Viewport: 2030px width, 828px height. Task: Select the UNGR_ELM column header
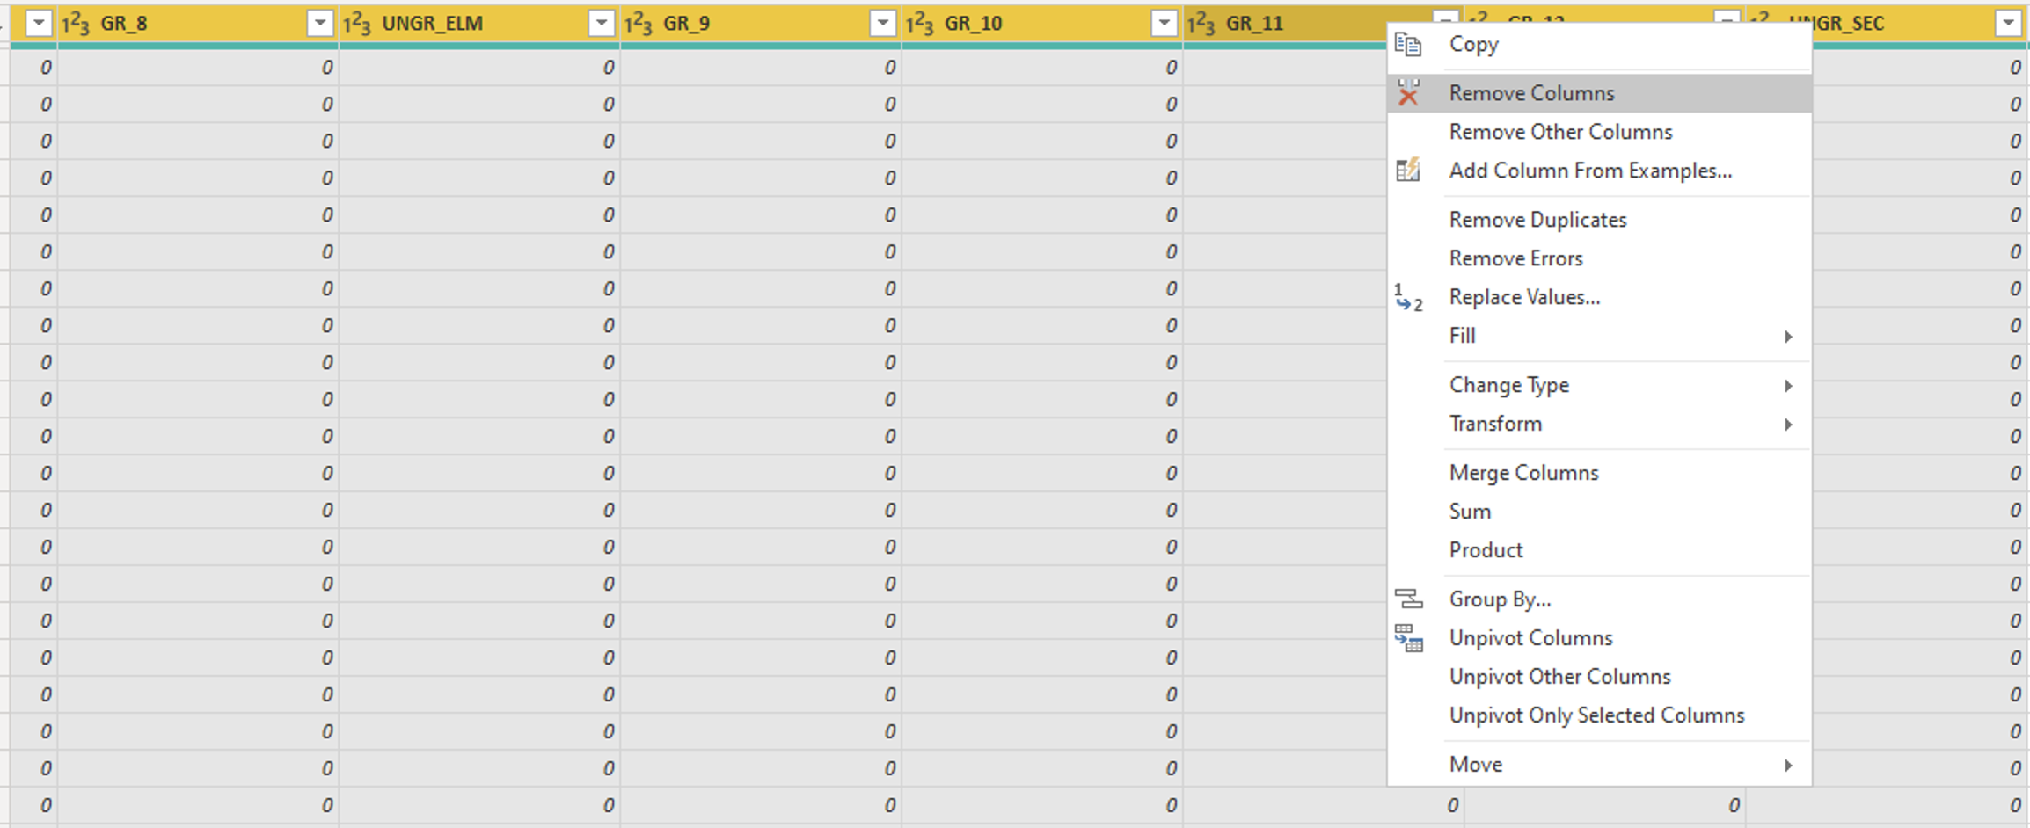click(x=479, y=24)
